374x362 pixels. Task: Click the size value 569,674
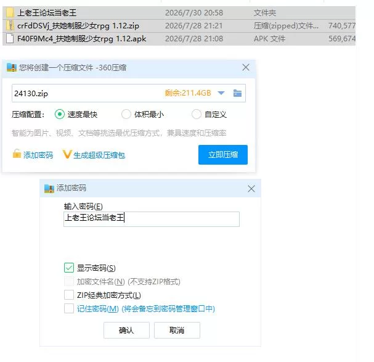click(x=342, y=39)
